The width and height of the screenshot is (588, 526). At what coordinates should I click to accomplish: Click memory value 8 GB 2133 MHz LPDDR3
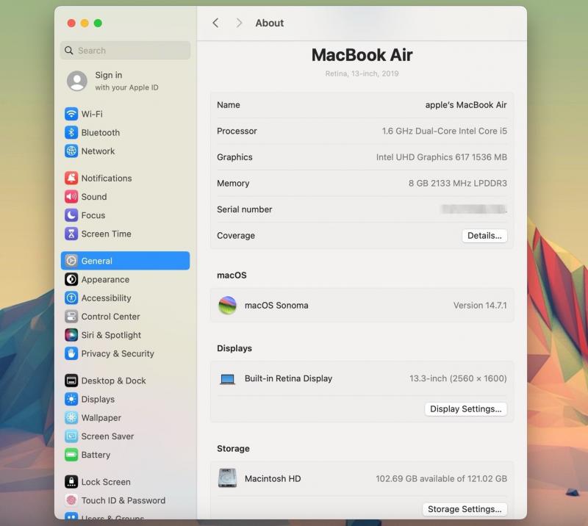click(457, 184)
